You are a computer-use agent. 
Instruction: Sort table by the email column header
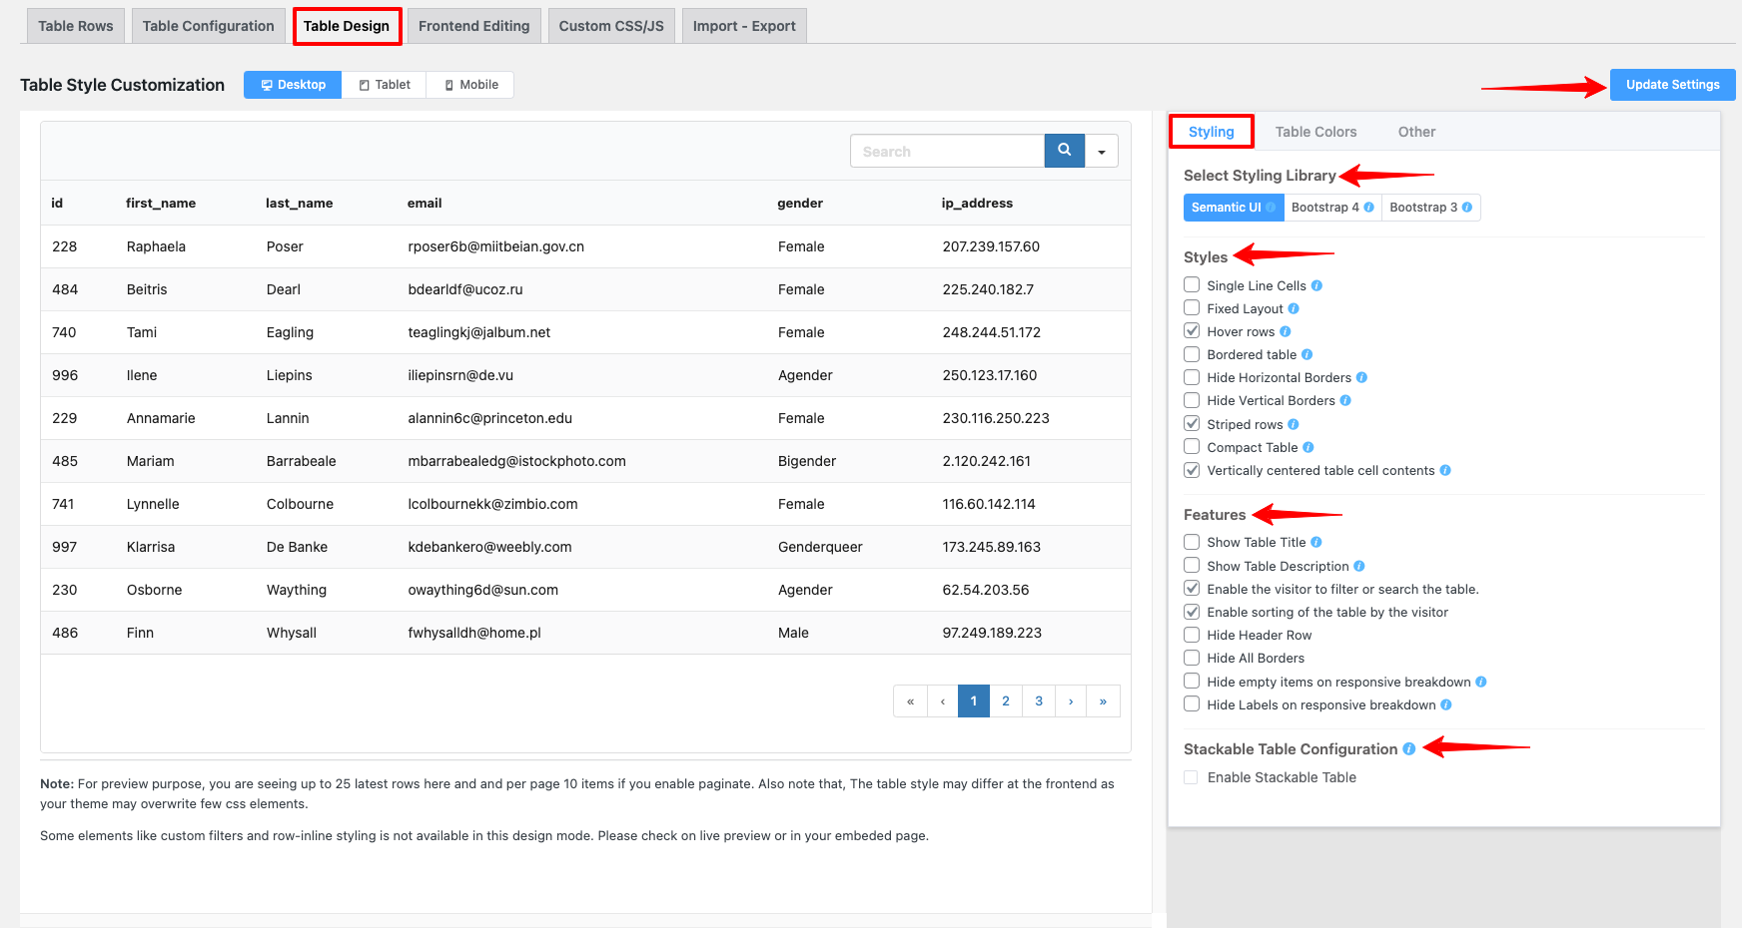click(425, 204)
